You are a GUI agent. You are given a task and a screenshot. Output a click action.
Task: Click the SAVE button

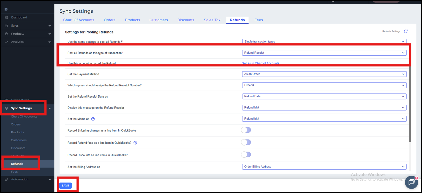pyautogui.click(x=66, y=186)
